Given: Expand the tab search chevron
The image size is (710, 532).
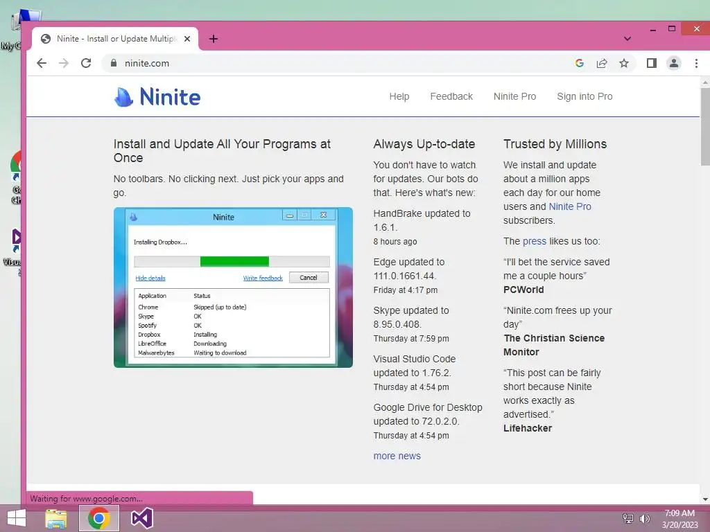Looking at the screenshot, I should (x=627, y=39).
